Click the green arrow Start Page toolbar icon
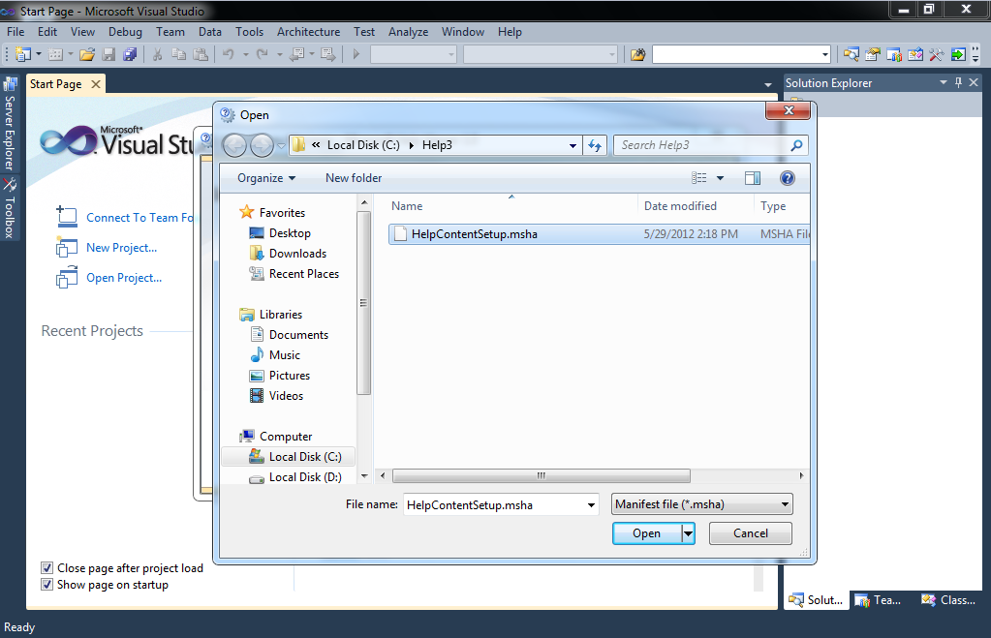Screen dimensions: 991x638 click(958, 54)
